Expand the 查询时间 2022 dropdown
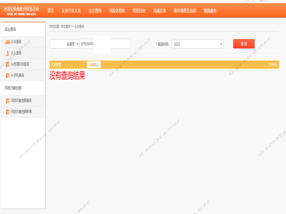 198,44
